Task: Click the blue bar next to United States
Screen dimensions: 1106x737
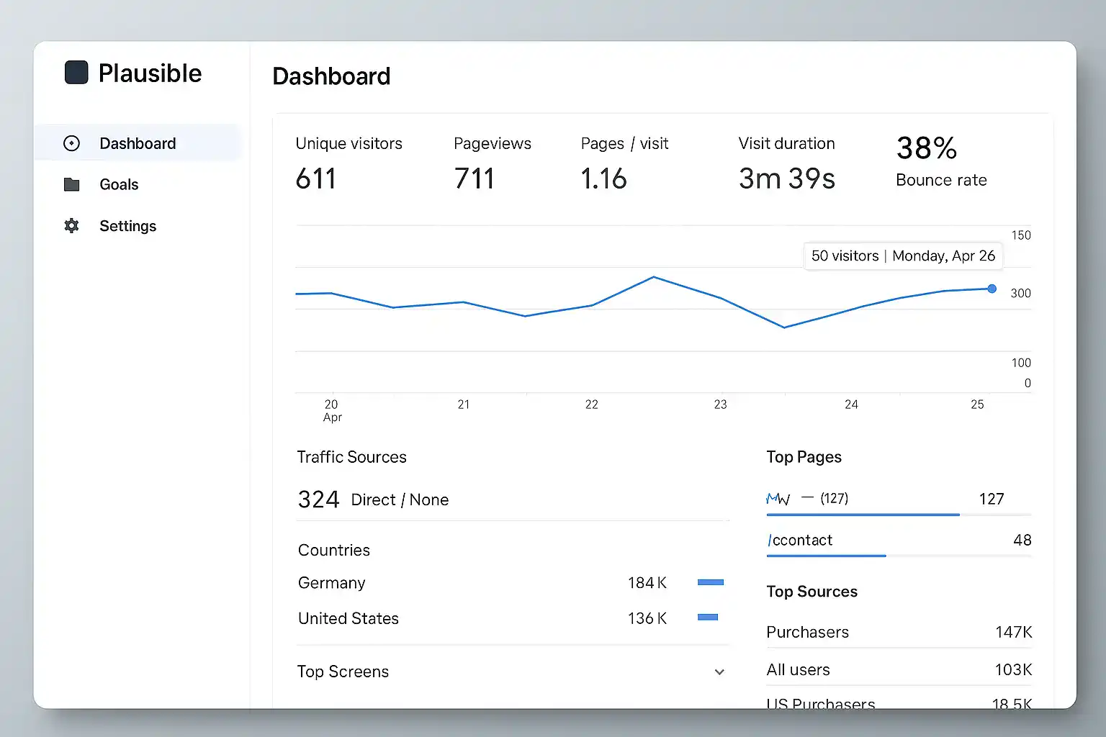Action: pyautogui.click(x=708, y=618)
